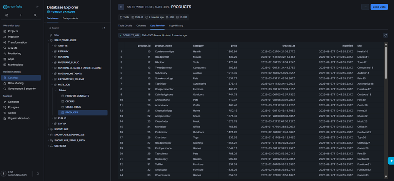Image resolution: width=394 pixels, height=181 pixels.
Task: Select the PRODUCTS table in tree
Action: (83, 112)
